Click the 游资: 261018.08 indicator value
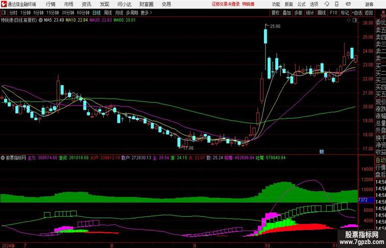Screen dimensions: 386x248 pyautogui.click(x=74, y=158)
